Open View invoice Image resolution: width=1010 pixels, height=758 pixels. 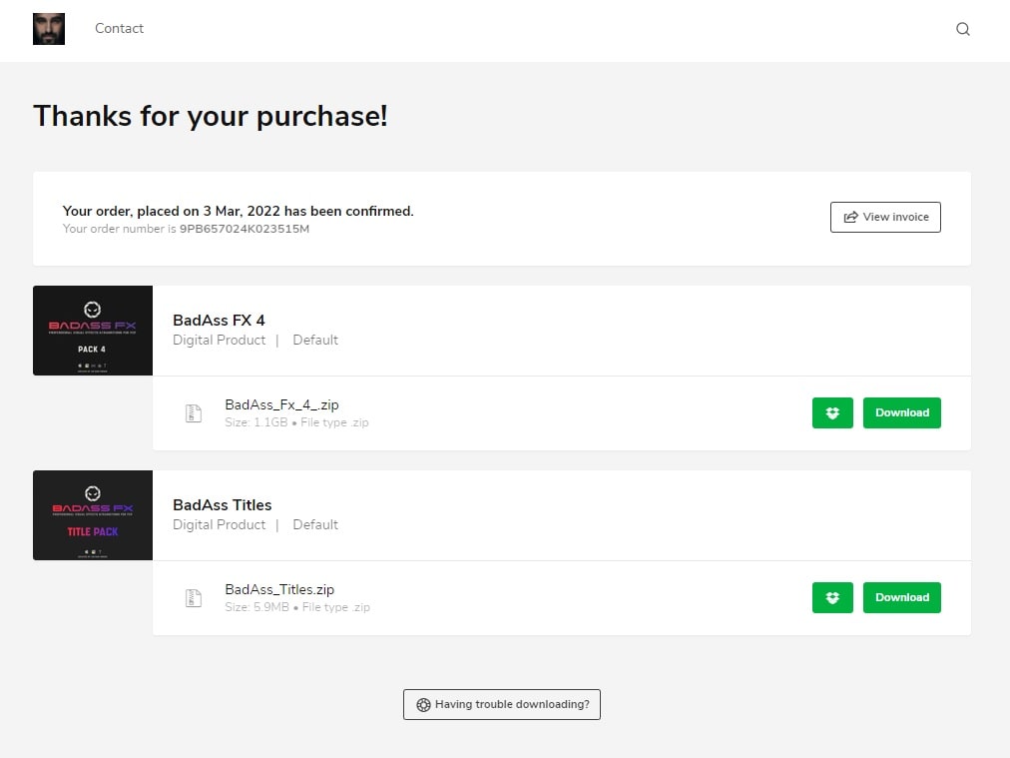pyautogui.click(x=885, y=218)
